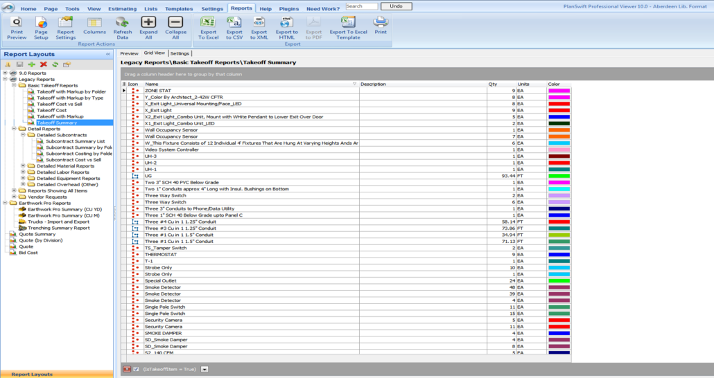Viewport: 714px width, 378px height.
Task: Click the magenta color swatch for ZONE STAT
Action: [559, 91]
